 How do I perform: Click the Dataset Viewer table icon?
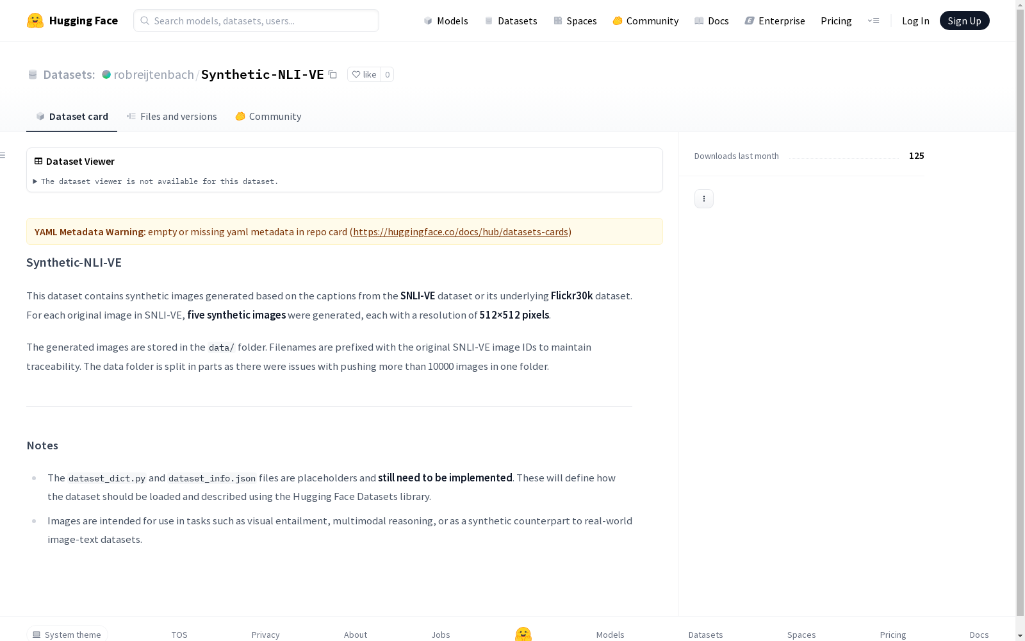point(38,161)
